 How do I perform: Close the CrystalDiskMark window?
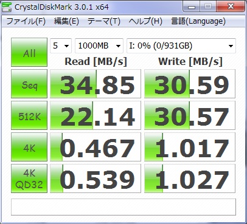tap(231, 7)
